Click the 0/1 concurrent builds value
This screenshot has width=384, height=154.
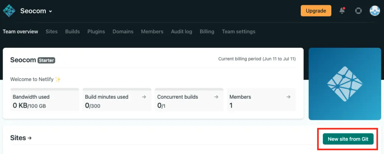(x=161, y=106)
